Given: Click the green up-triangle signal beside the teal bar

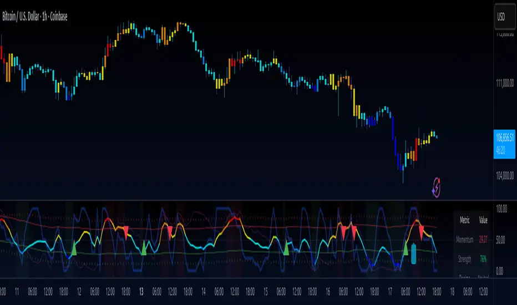Looking at the screenshot, I should (x=406, y=249).
